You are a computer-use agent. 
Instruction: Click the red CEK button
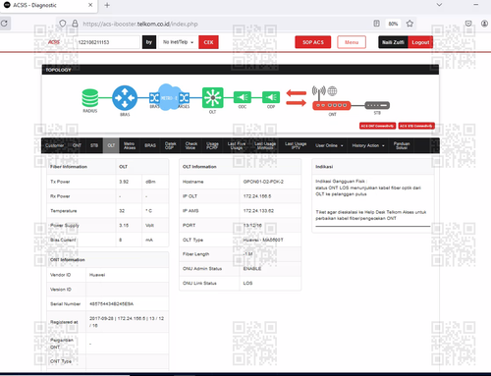pos(208,42)
